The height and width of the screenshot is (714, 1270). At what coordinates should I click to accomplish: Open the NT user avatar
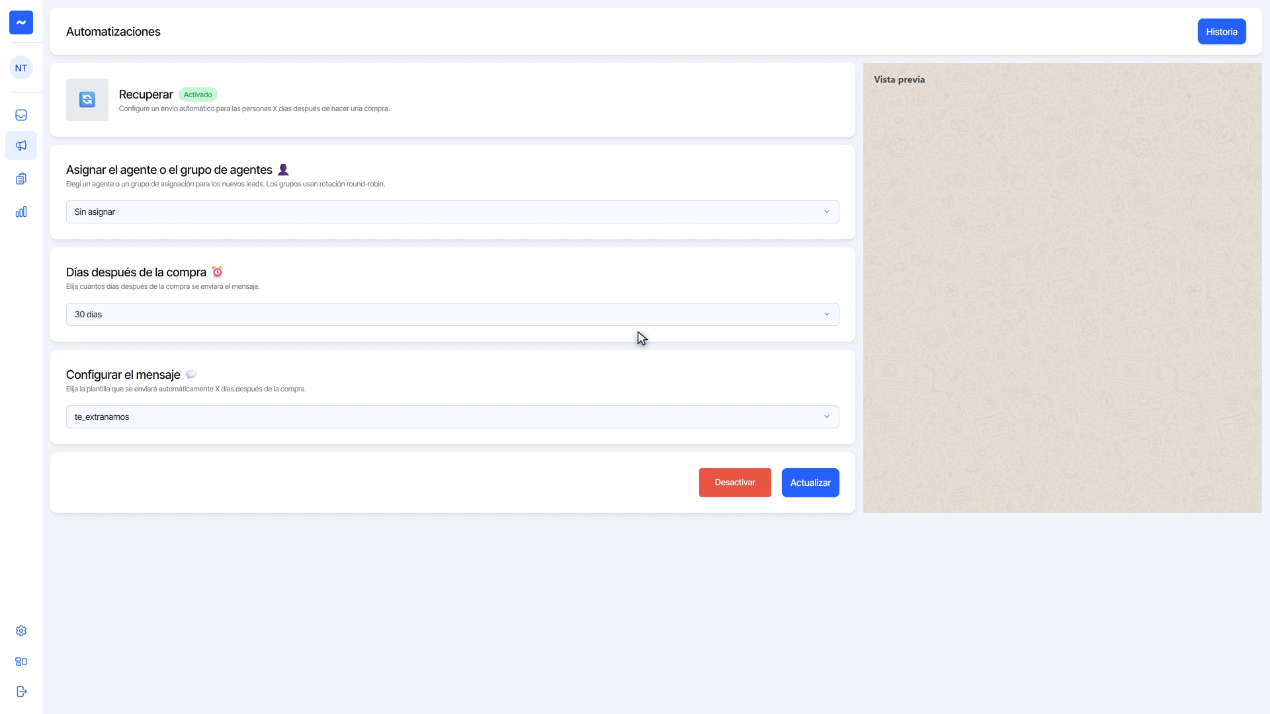tap(21, 68)
